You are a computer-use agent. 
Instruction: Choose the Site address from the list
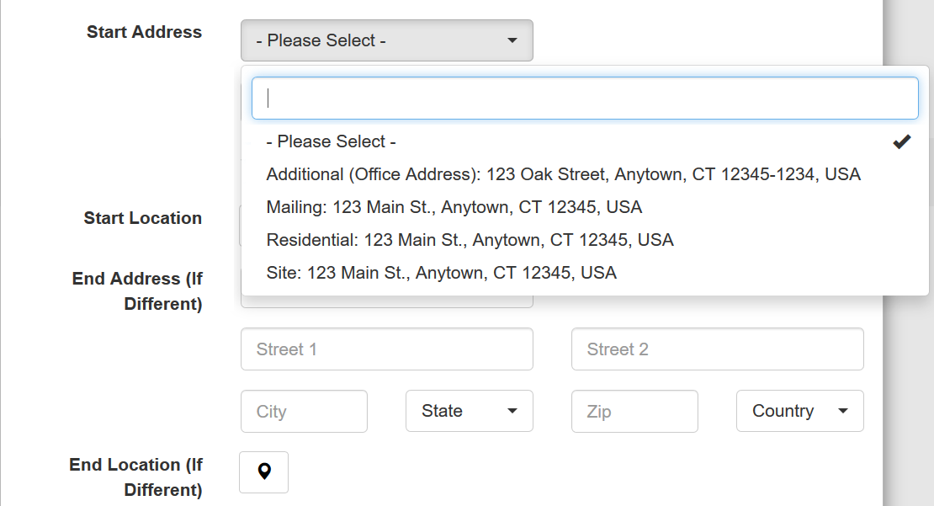[441, 273]
